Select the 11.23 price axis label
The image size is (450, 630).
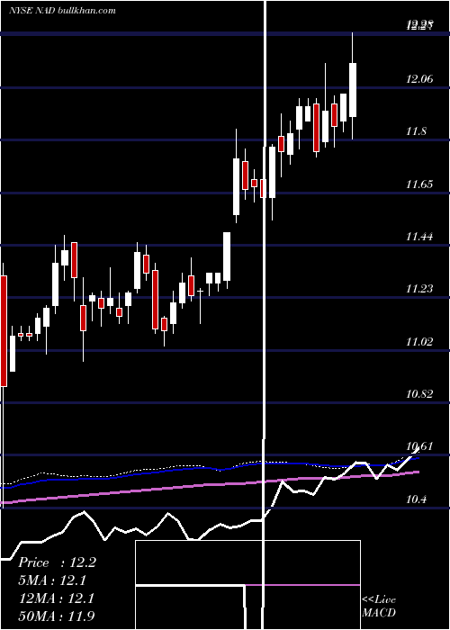(x=419, y=289)
